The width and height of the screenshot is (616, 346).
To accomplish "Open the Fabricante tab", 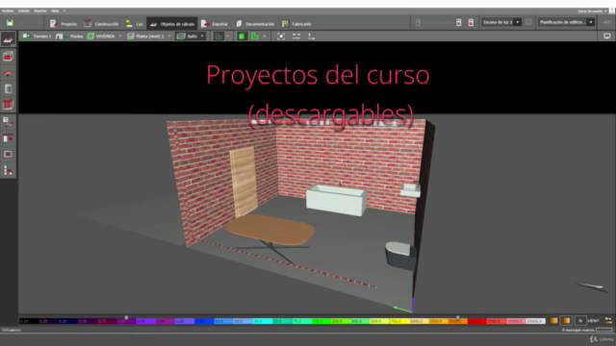I will click(296, 24).
